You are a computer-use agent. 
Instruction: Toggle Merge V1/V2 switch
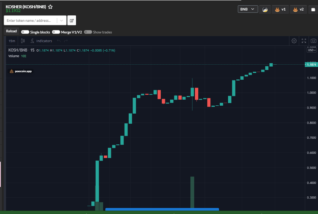click(56, 32)
